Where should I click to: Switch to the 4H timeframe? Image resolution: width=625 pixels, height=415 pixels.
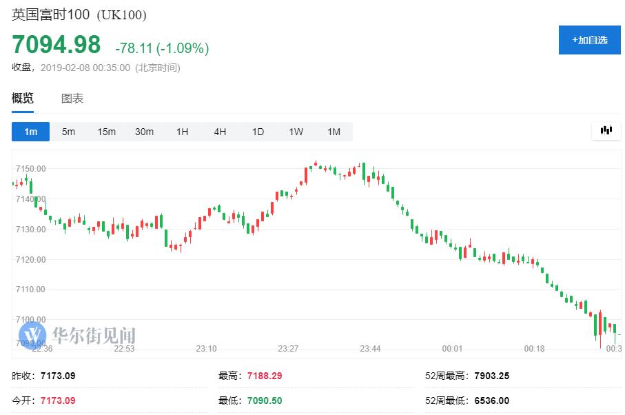click(220, 132)
